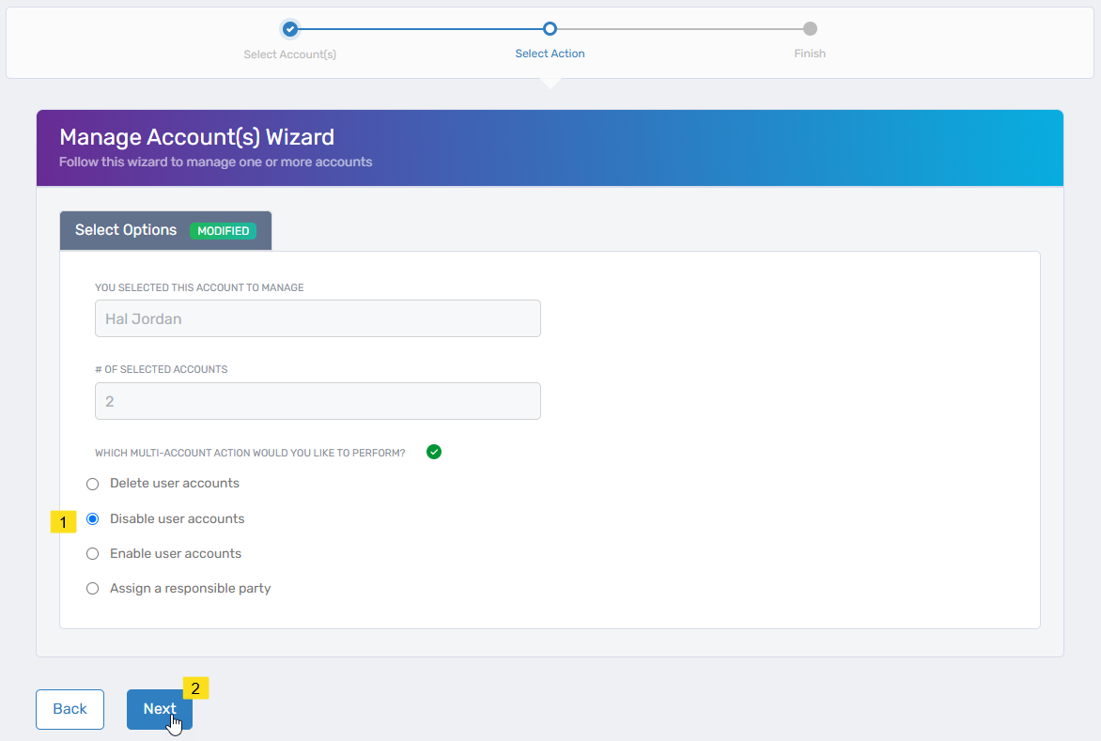This screenshot has width=1101, height=741.
Task: Click the numbered marker 1 beside Disable option
Action: [x=63, y=521]
